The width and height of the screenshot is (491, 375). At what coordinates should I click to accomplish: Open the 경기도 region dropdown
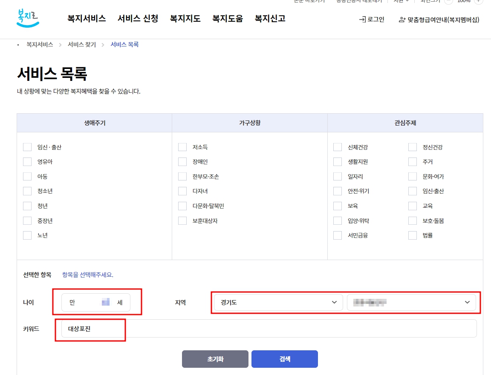click(277, 302)
